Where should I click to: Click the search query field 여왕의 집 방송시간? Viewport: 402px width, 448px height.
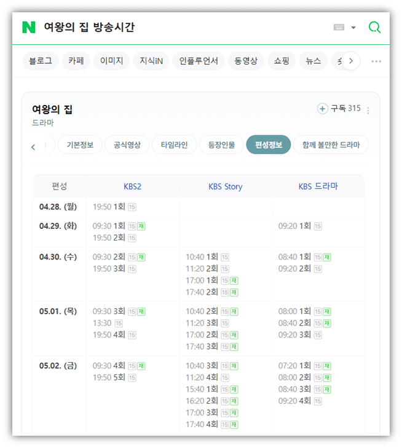(x=89, y=27)
